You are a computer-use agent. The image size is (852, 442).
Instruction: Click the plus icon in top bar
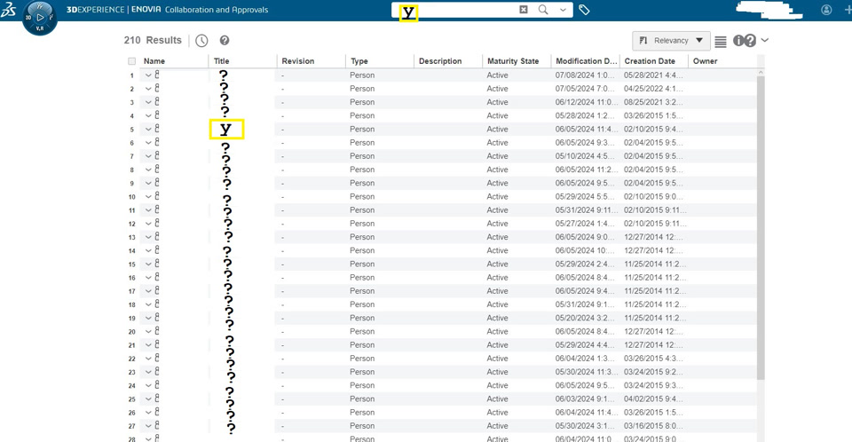point(848,10)
